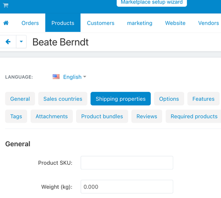This screenshot has width=221, height=198.
Task: Click the Product SKU label
Action: (55, 163)
